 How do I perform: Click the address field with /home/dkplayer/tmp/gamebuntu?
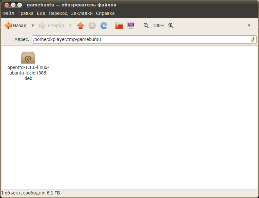(144, 39)
